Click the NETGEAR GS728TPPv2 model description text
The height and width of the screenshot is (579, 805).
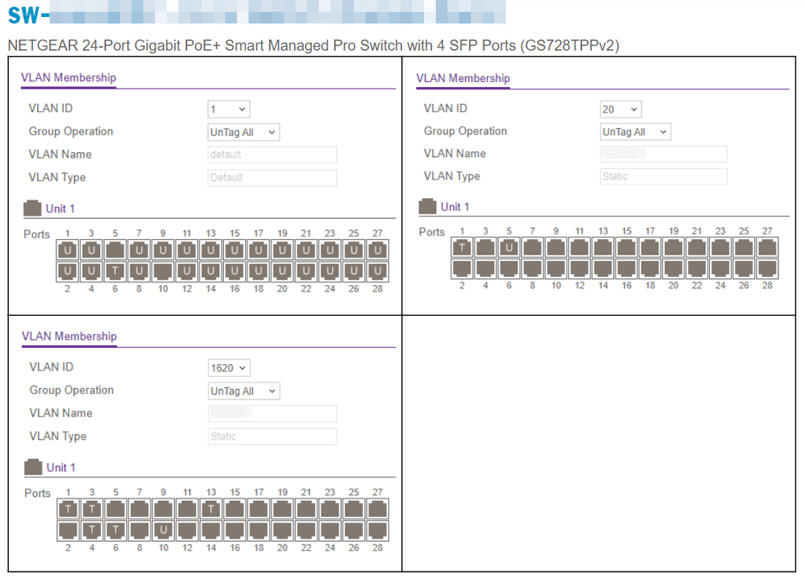point(313,46)
